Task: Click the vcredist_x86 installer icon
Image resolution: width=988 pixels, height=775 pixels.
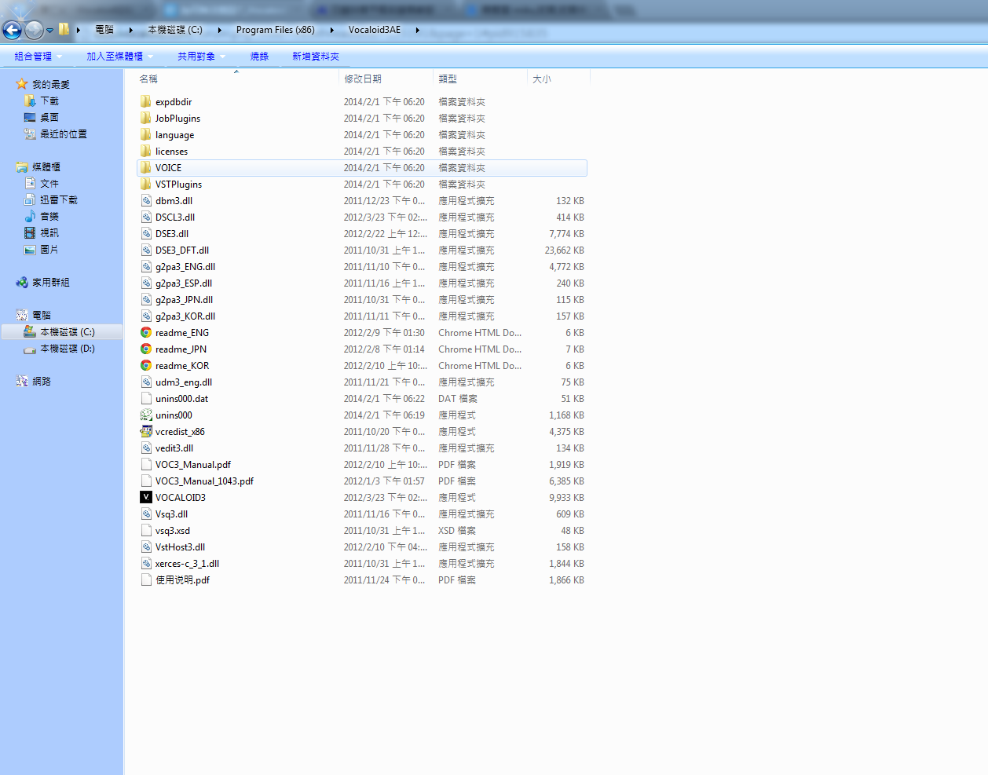Action: tap(146, 431)
